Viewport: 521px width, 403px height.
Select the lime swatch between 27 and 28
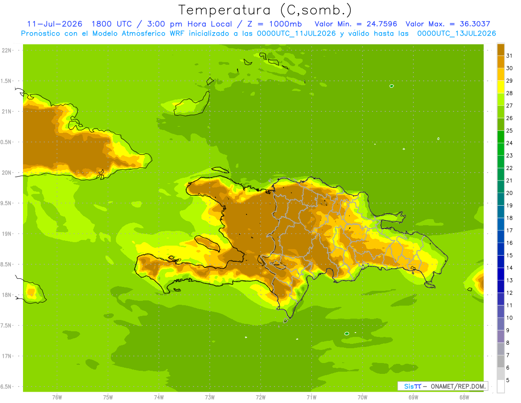point(501,99)
